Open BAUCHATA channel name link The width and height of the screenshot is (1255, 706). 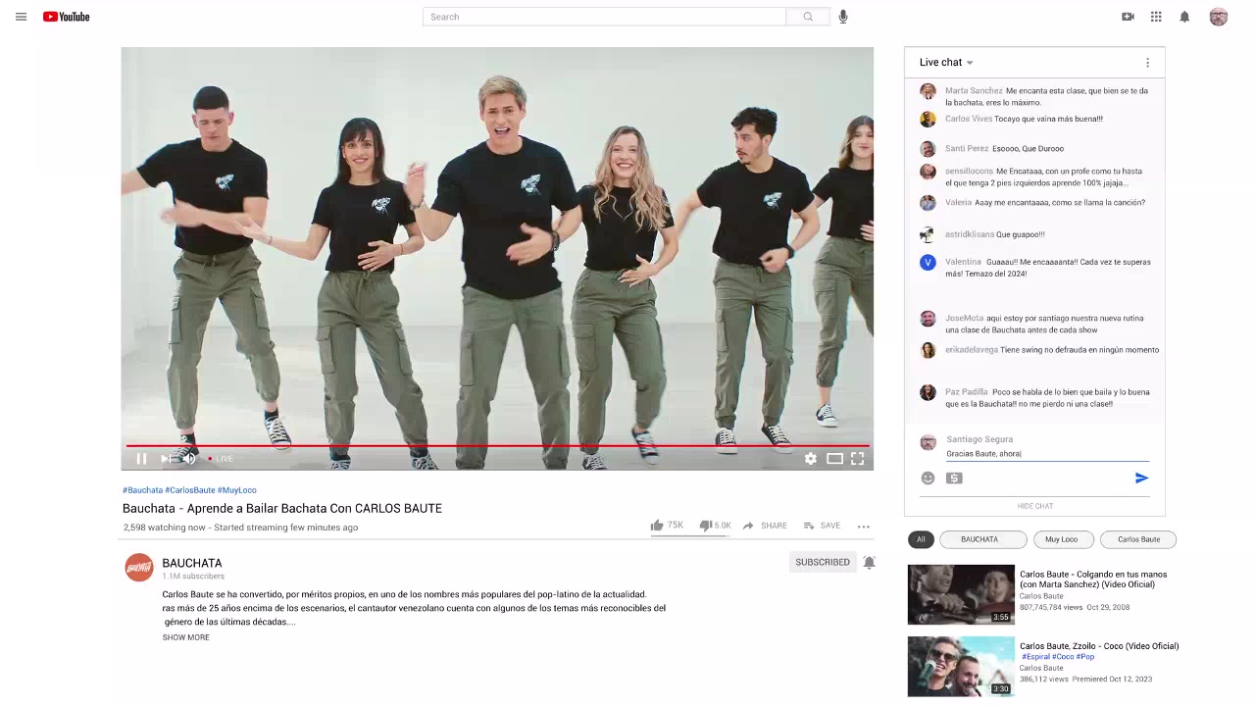pos(192,563)
